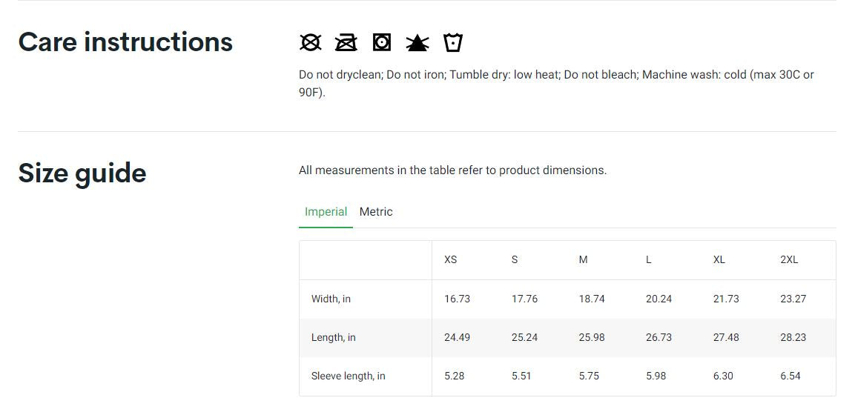Click the Care instructions heading
The width and height of the screenshot is (855, 415).
125,42
